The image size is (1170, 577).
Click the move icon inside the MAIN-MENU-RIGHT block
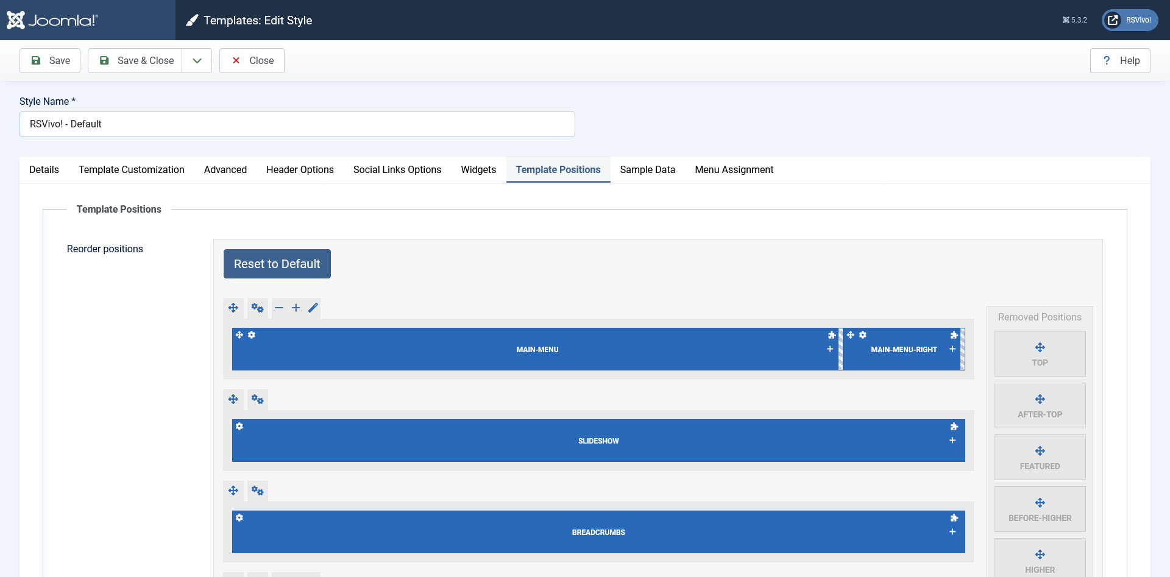pos(851,335)
